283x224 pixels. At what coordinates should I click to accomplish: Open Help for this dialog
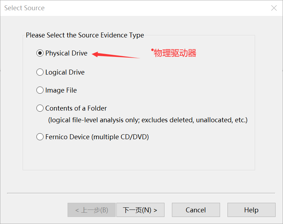pos(251,210)
